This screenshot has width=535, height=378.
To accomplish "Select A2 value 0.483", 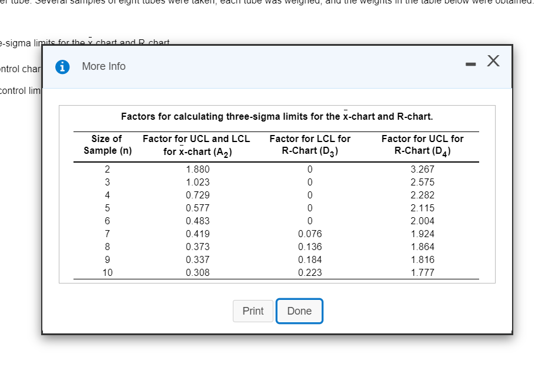I will tap(198, 221).
